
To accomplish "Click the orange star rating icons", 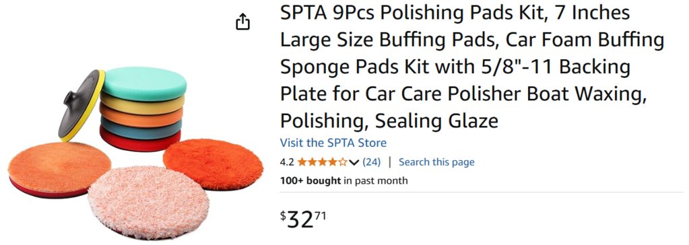I will pos(323,162).
